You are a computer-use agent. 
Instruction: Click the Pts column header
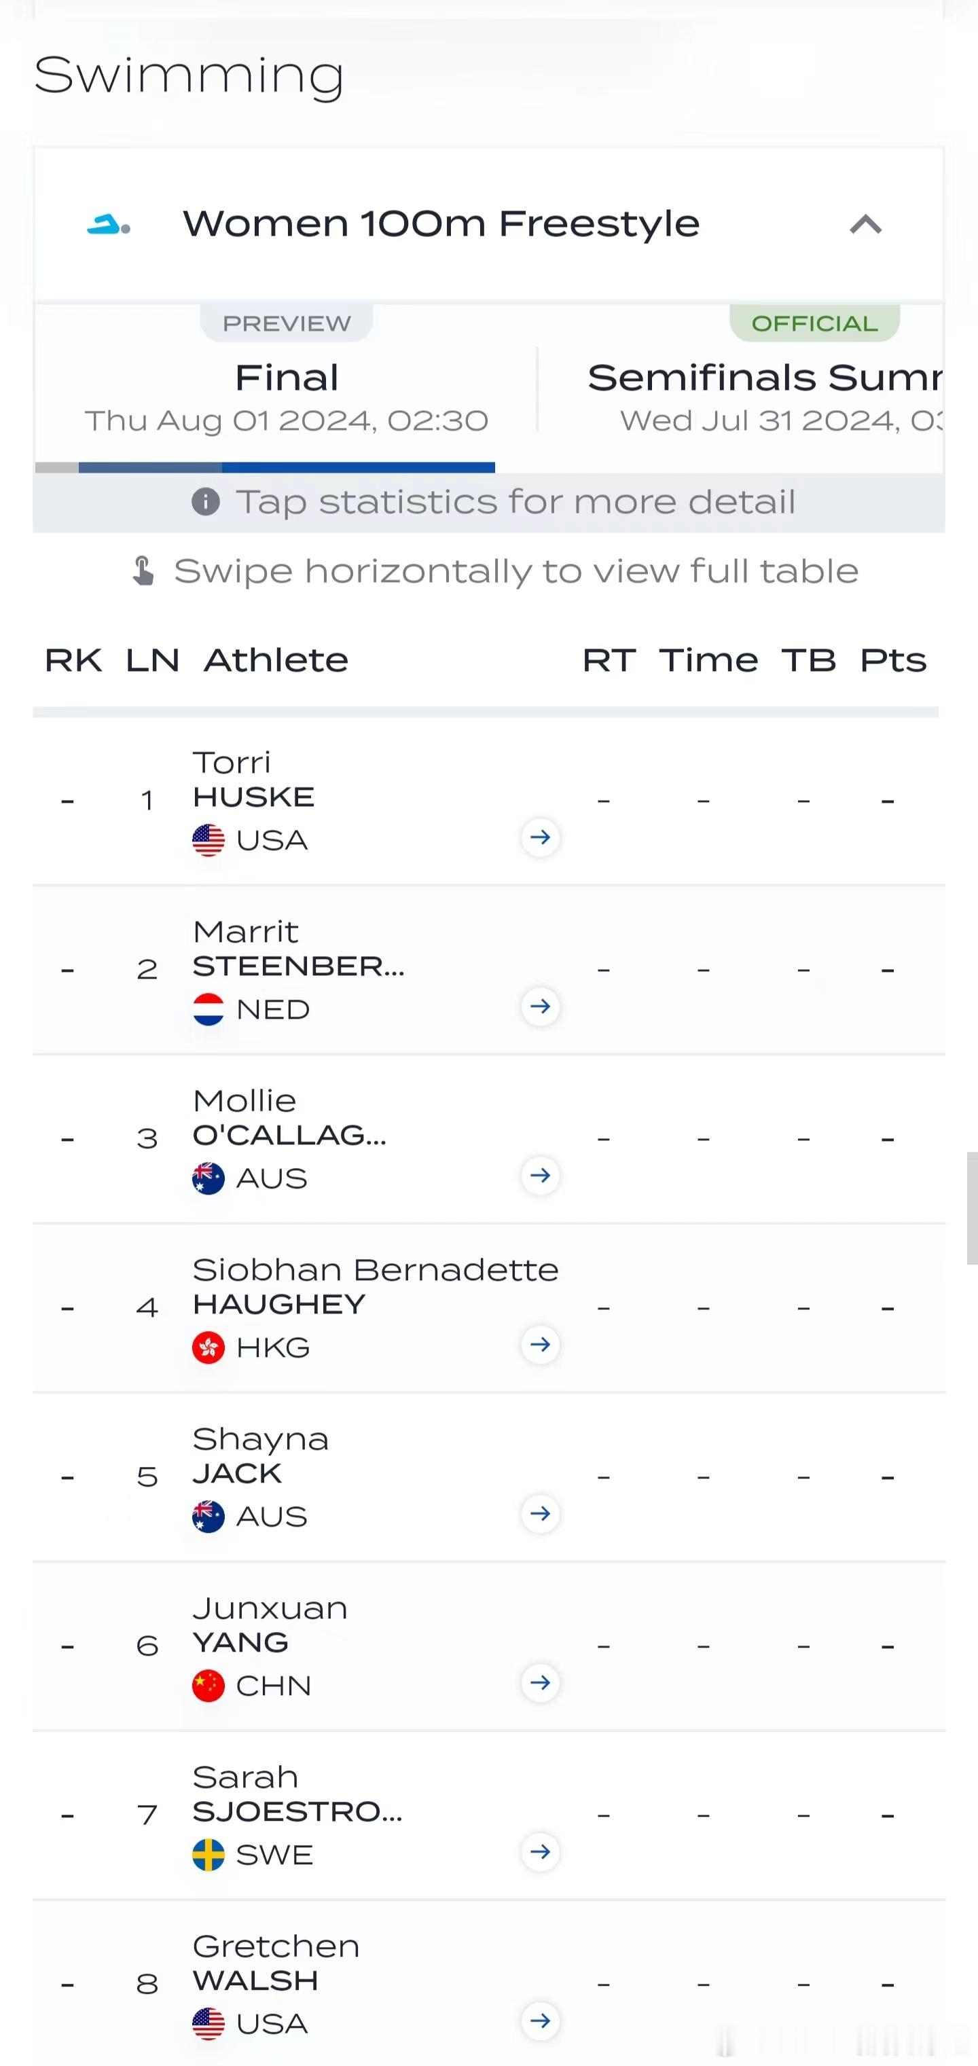click(893, 661)
